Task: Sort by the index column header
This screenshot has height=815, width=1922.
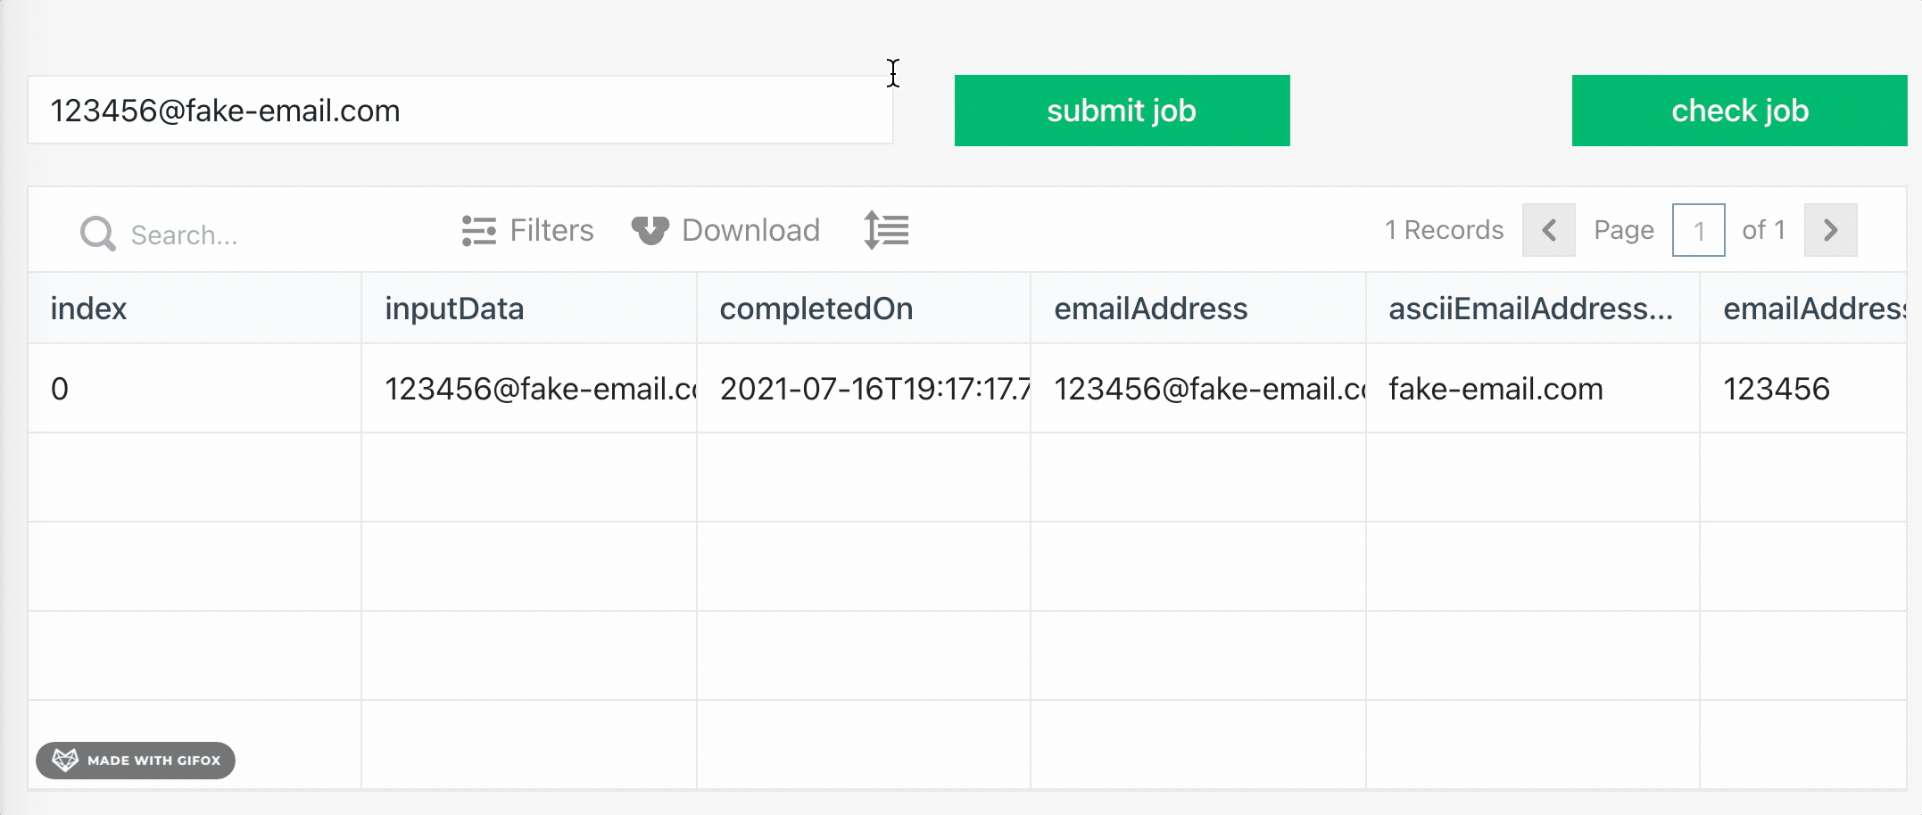Action: coord(89,309)
